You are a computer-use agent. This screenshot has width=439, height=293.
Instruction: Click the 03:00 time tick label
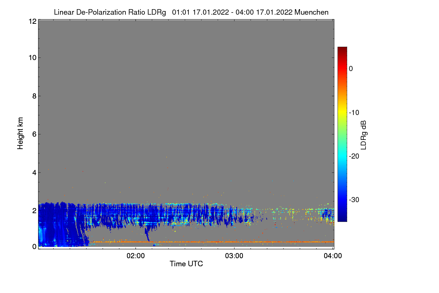click(x=234, y=256)
